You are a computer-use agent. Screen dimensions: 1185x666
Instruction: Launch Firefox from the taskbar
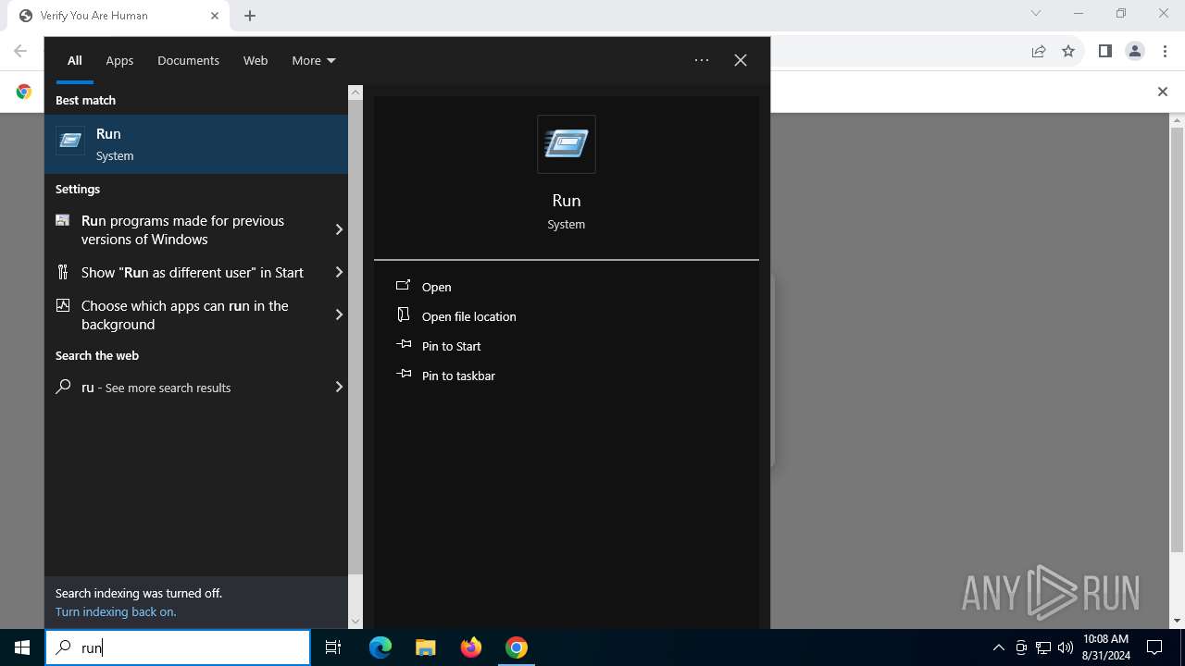(471, 647)
